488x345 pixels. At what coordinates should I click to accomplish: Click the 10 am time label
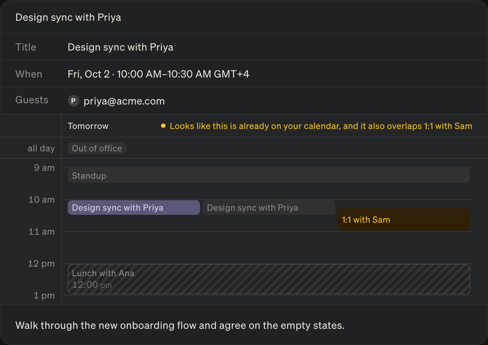41,200
